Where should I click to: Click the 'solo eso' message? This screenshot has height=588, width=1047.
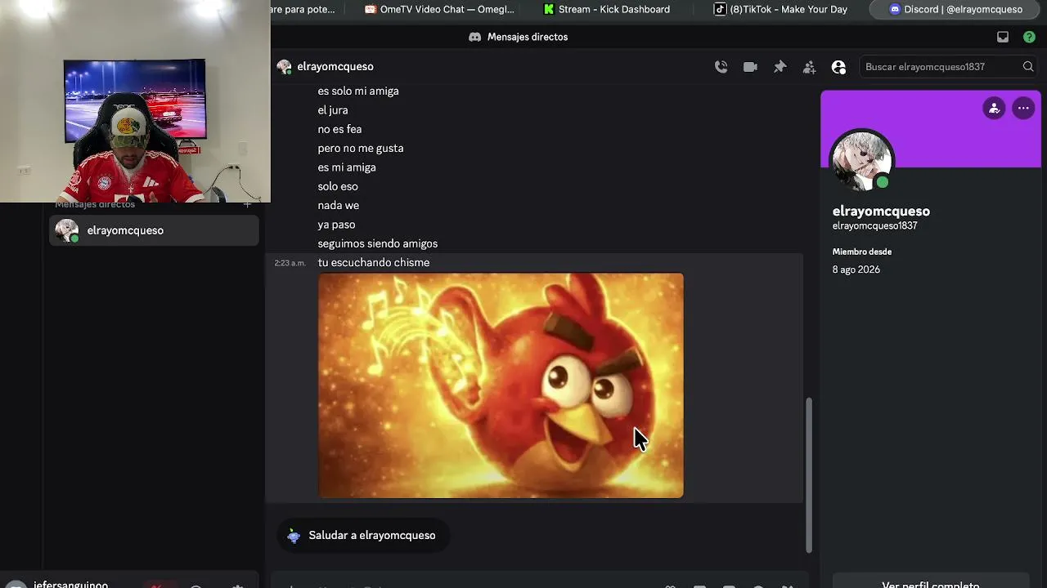pos(338,186)
